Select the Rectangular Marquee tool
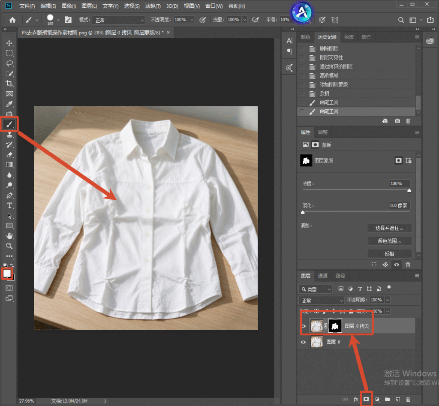Viewport: 439px width, 406px height. [x=9, y=53]
